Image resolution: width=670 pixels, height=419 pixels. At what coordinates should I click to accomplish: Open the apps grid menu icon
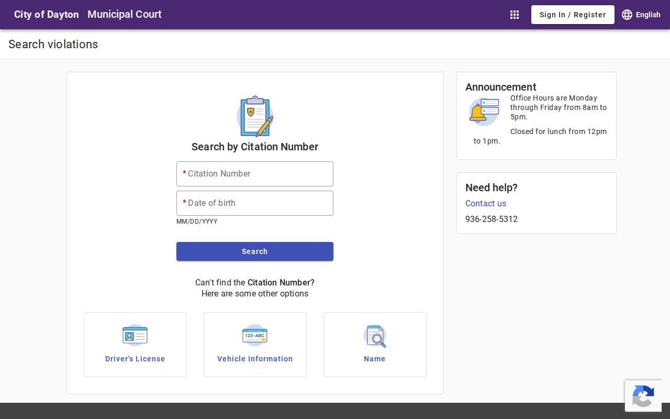click(x=515, y=15)
